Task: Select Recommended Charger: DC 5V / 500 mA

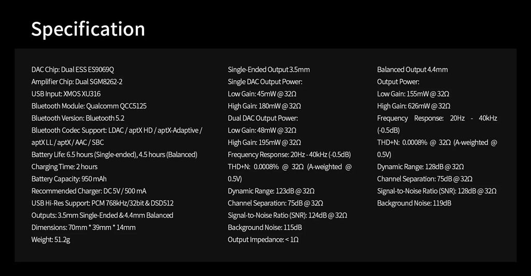Action: click(x=89, y=191)
